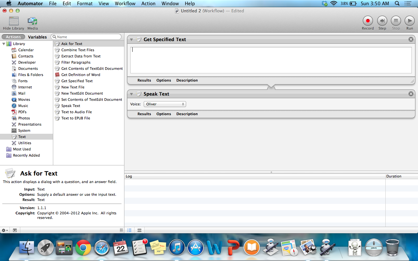Image resolution: width=418 pixels, height=261 pixels.
Task: Select Calendar in the Library list
Action: 26,50
